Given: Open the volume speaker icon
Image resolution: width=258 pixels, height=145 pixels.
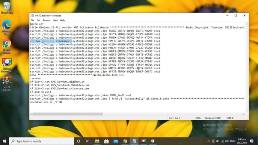Looking at the screenshot, I should tap(227, 141).
